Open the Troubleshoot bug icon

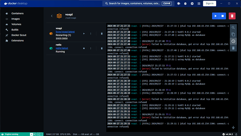pos(185,3)
